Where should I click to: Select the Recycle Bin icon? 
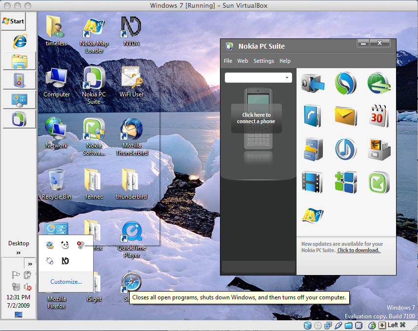coord(56,184)
